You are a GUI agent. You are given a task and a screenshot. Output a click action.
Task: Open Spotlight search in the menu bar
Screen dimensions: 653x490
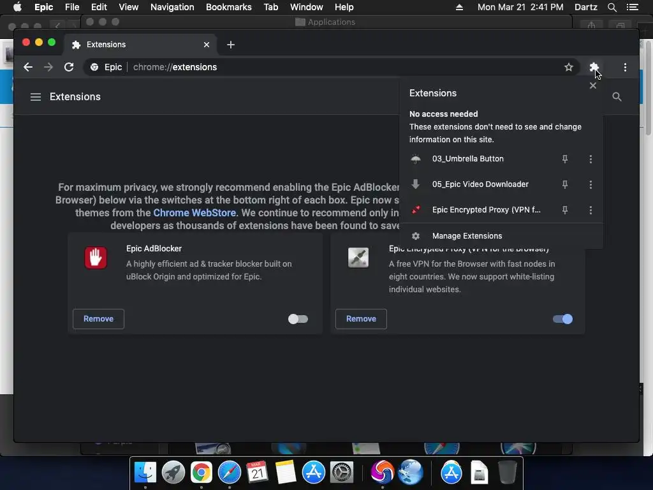pos(612,7)
